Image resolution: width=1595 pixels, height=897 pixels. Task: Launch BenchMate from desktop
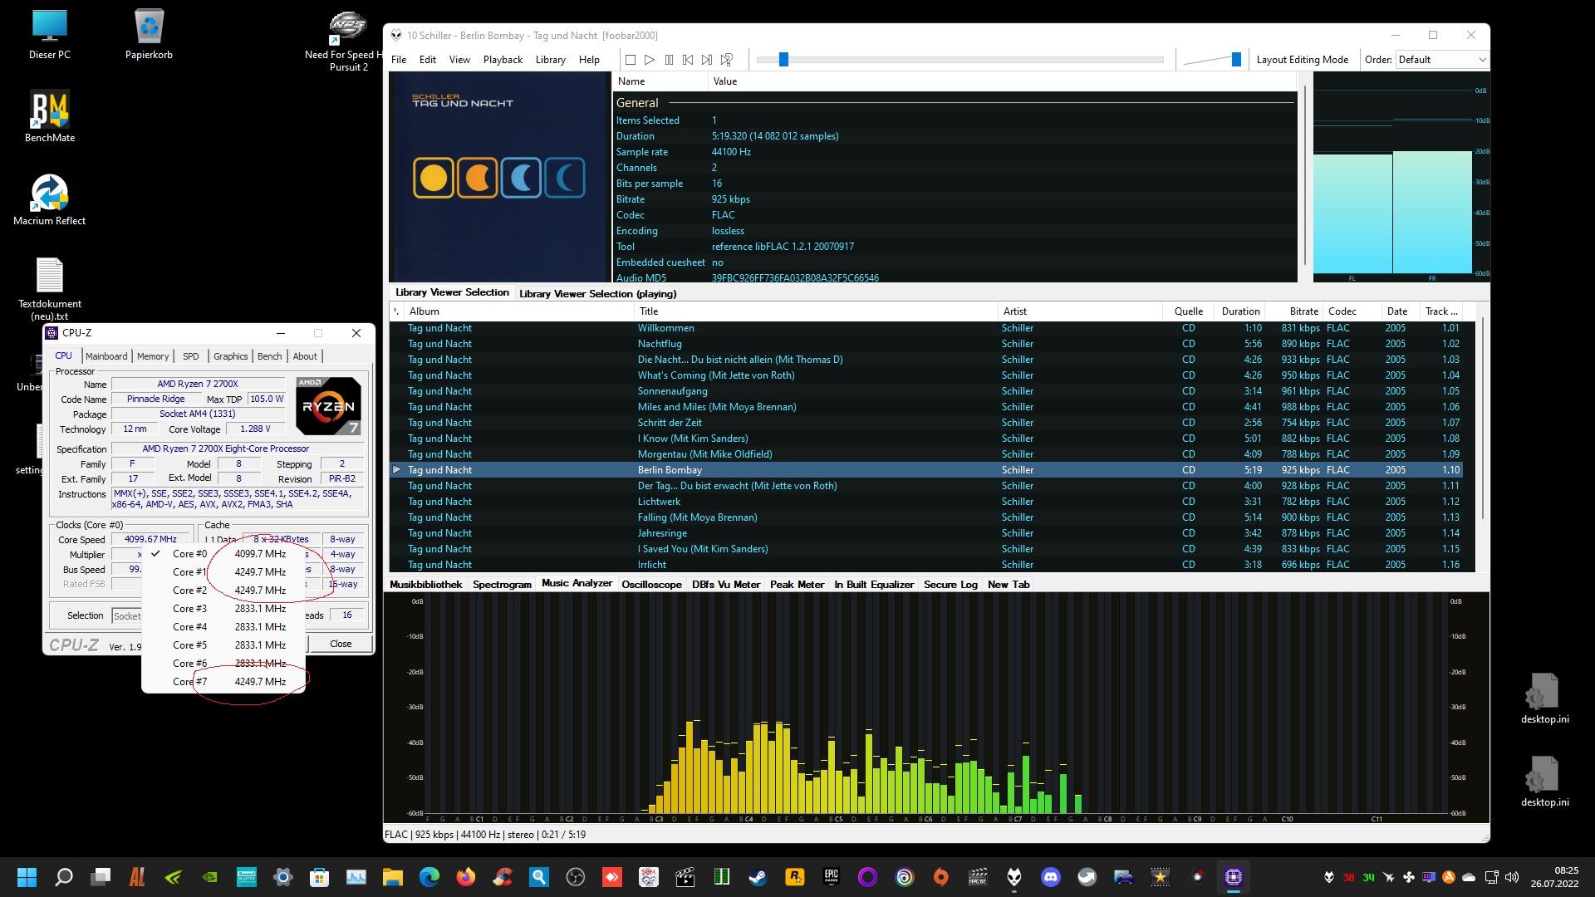[x=49, y=117]
